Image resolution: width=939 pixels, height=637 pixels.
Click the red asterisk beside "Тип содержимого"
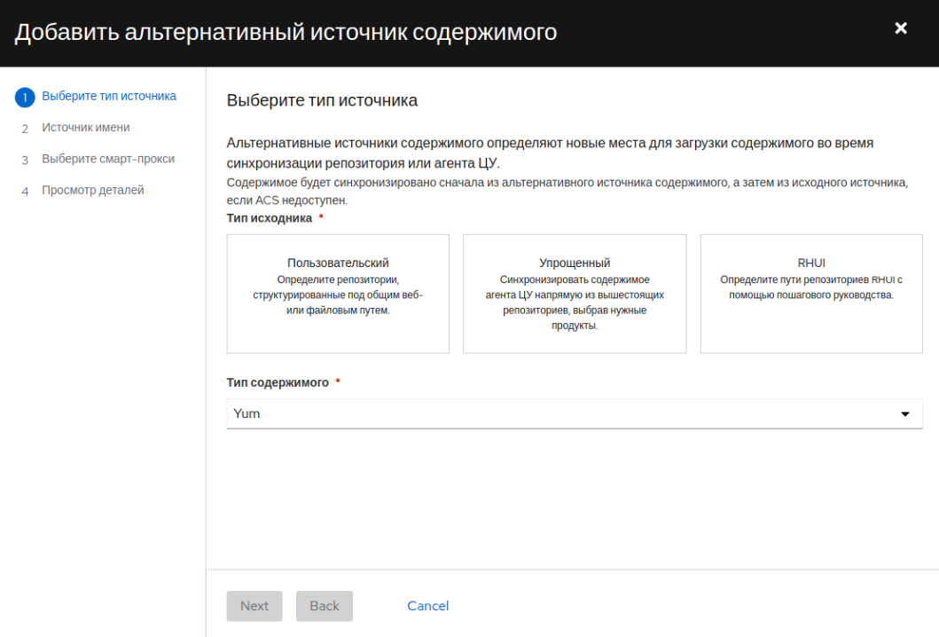click(x=338, y=382)
